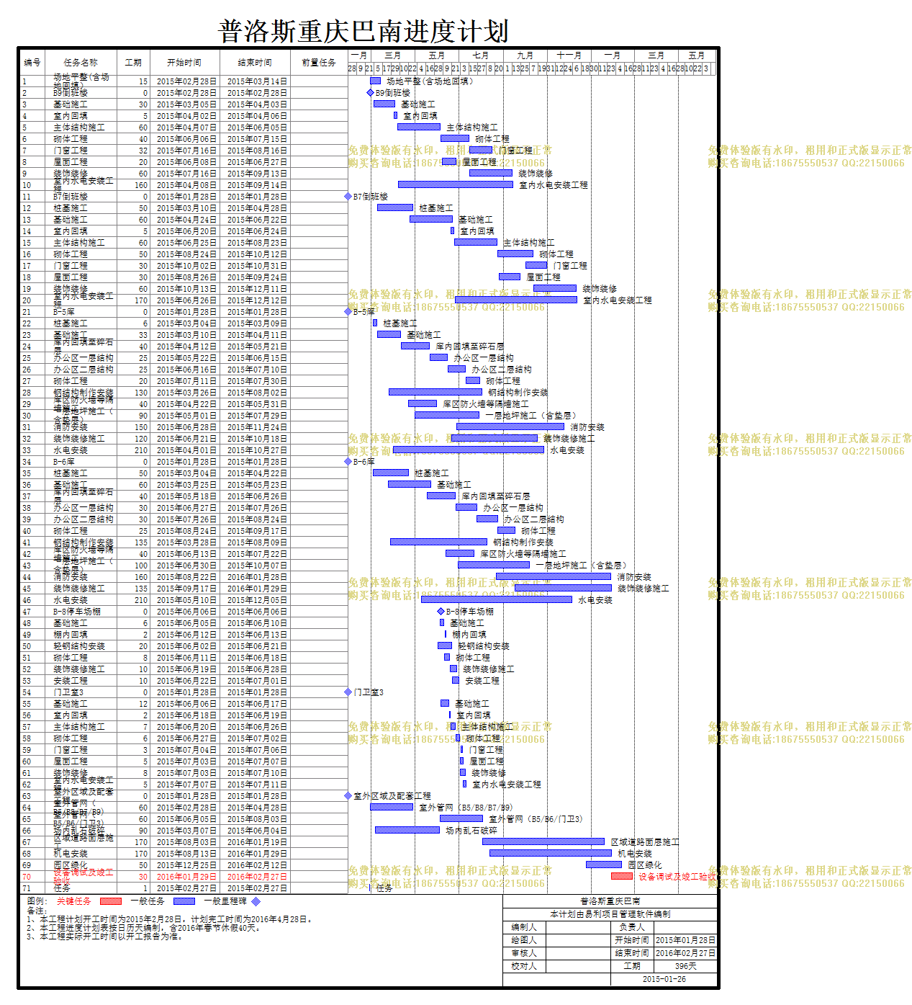The height and width of the screenshot is (1005, 912).
Task: Click the 七月 month header
Action: (x=481, y=55)
